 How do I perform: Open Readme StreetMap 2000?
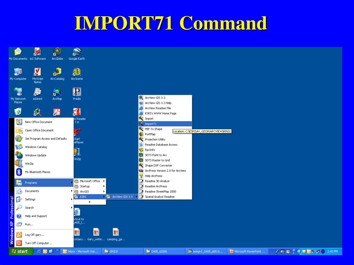[x=165, y=192]
